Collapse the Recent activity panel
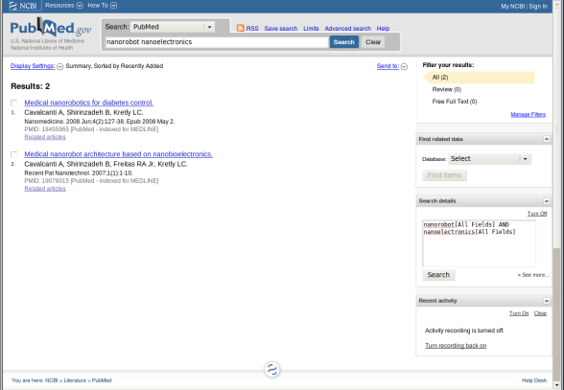 pos(547,301)
